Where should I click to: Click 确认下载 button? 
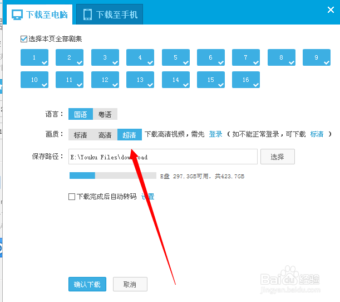[87, 284]
